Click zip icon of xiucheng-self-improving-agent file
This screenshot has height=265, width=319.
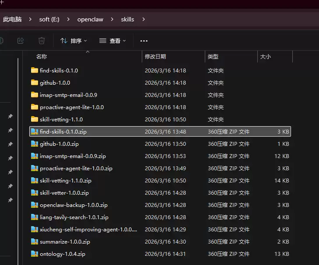tap(35, 229)
